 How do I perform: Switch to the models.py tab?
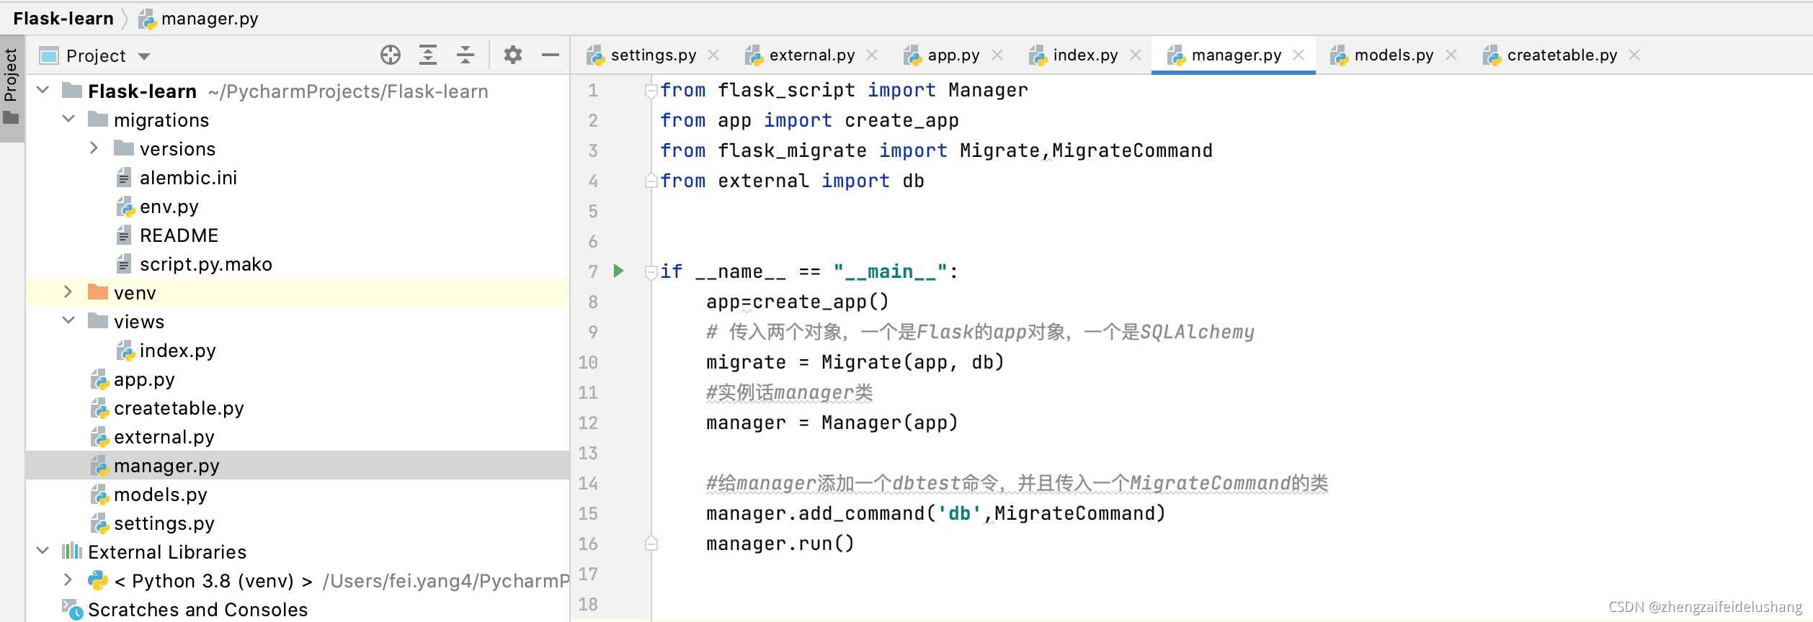1393,55
